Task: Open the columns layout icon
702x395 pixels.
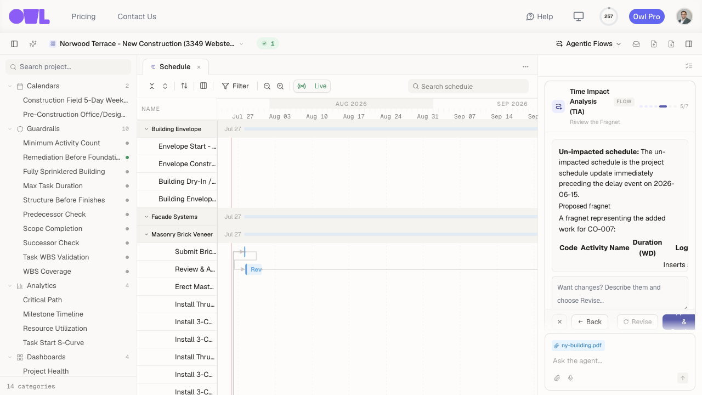Action: pyautogui.click(x=203, y=86)
